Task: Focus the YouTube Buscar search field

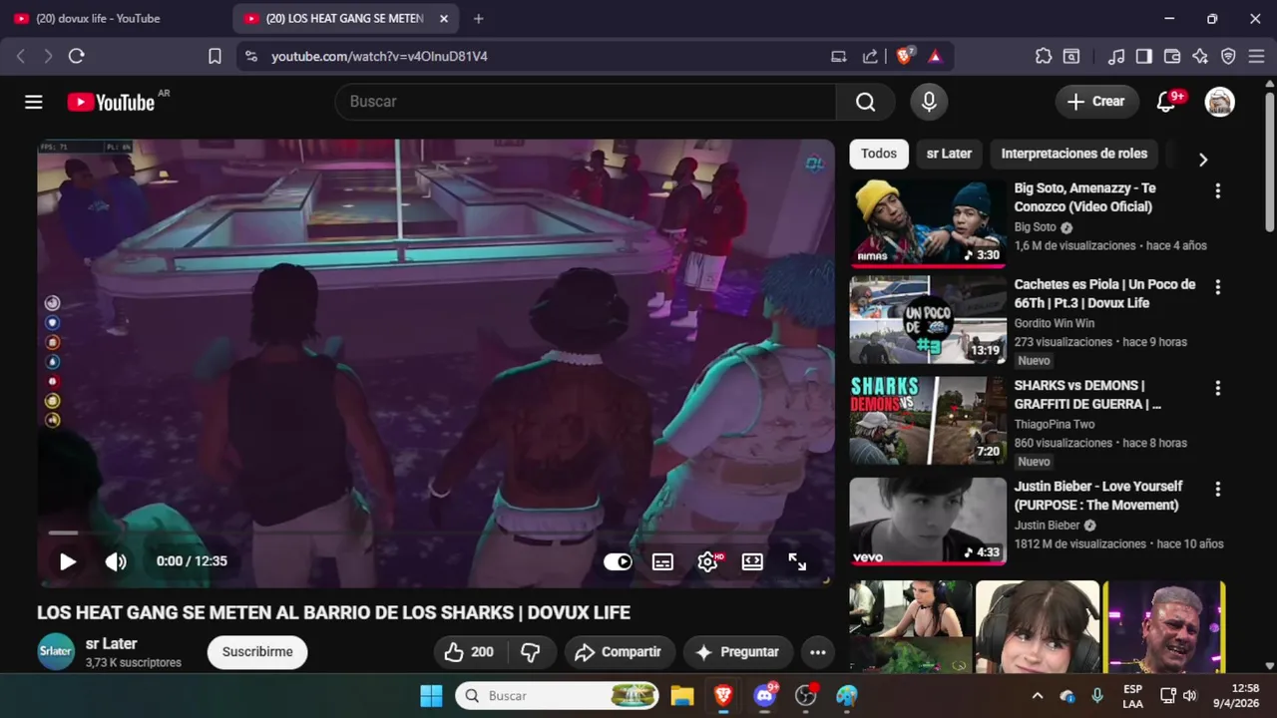Action: [x=586, y=102]
